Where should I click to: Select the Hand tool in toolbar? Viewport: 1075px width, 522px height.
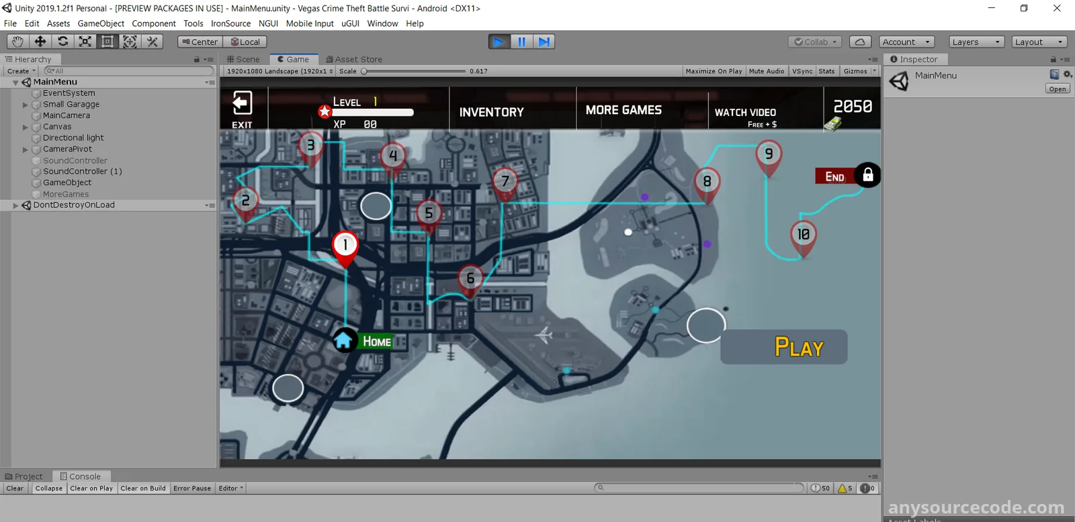point(17,42)
